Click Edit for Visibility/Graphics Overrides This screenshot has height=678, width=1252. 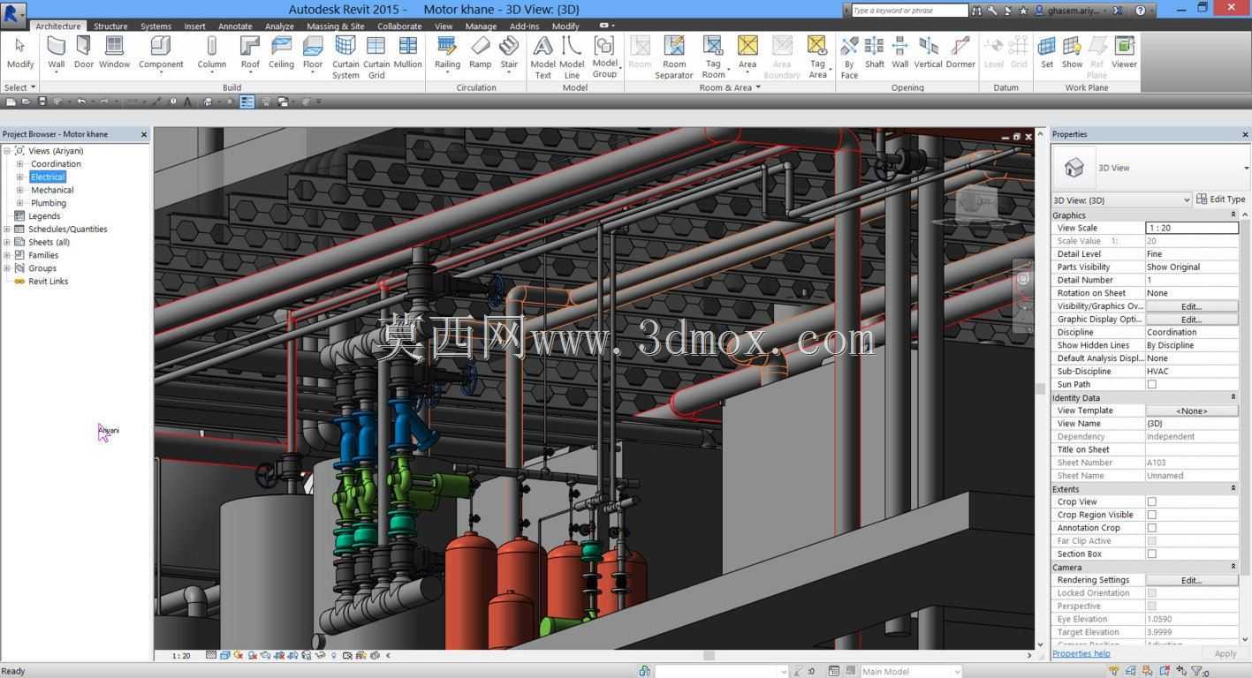[1191, 306]
